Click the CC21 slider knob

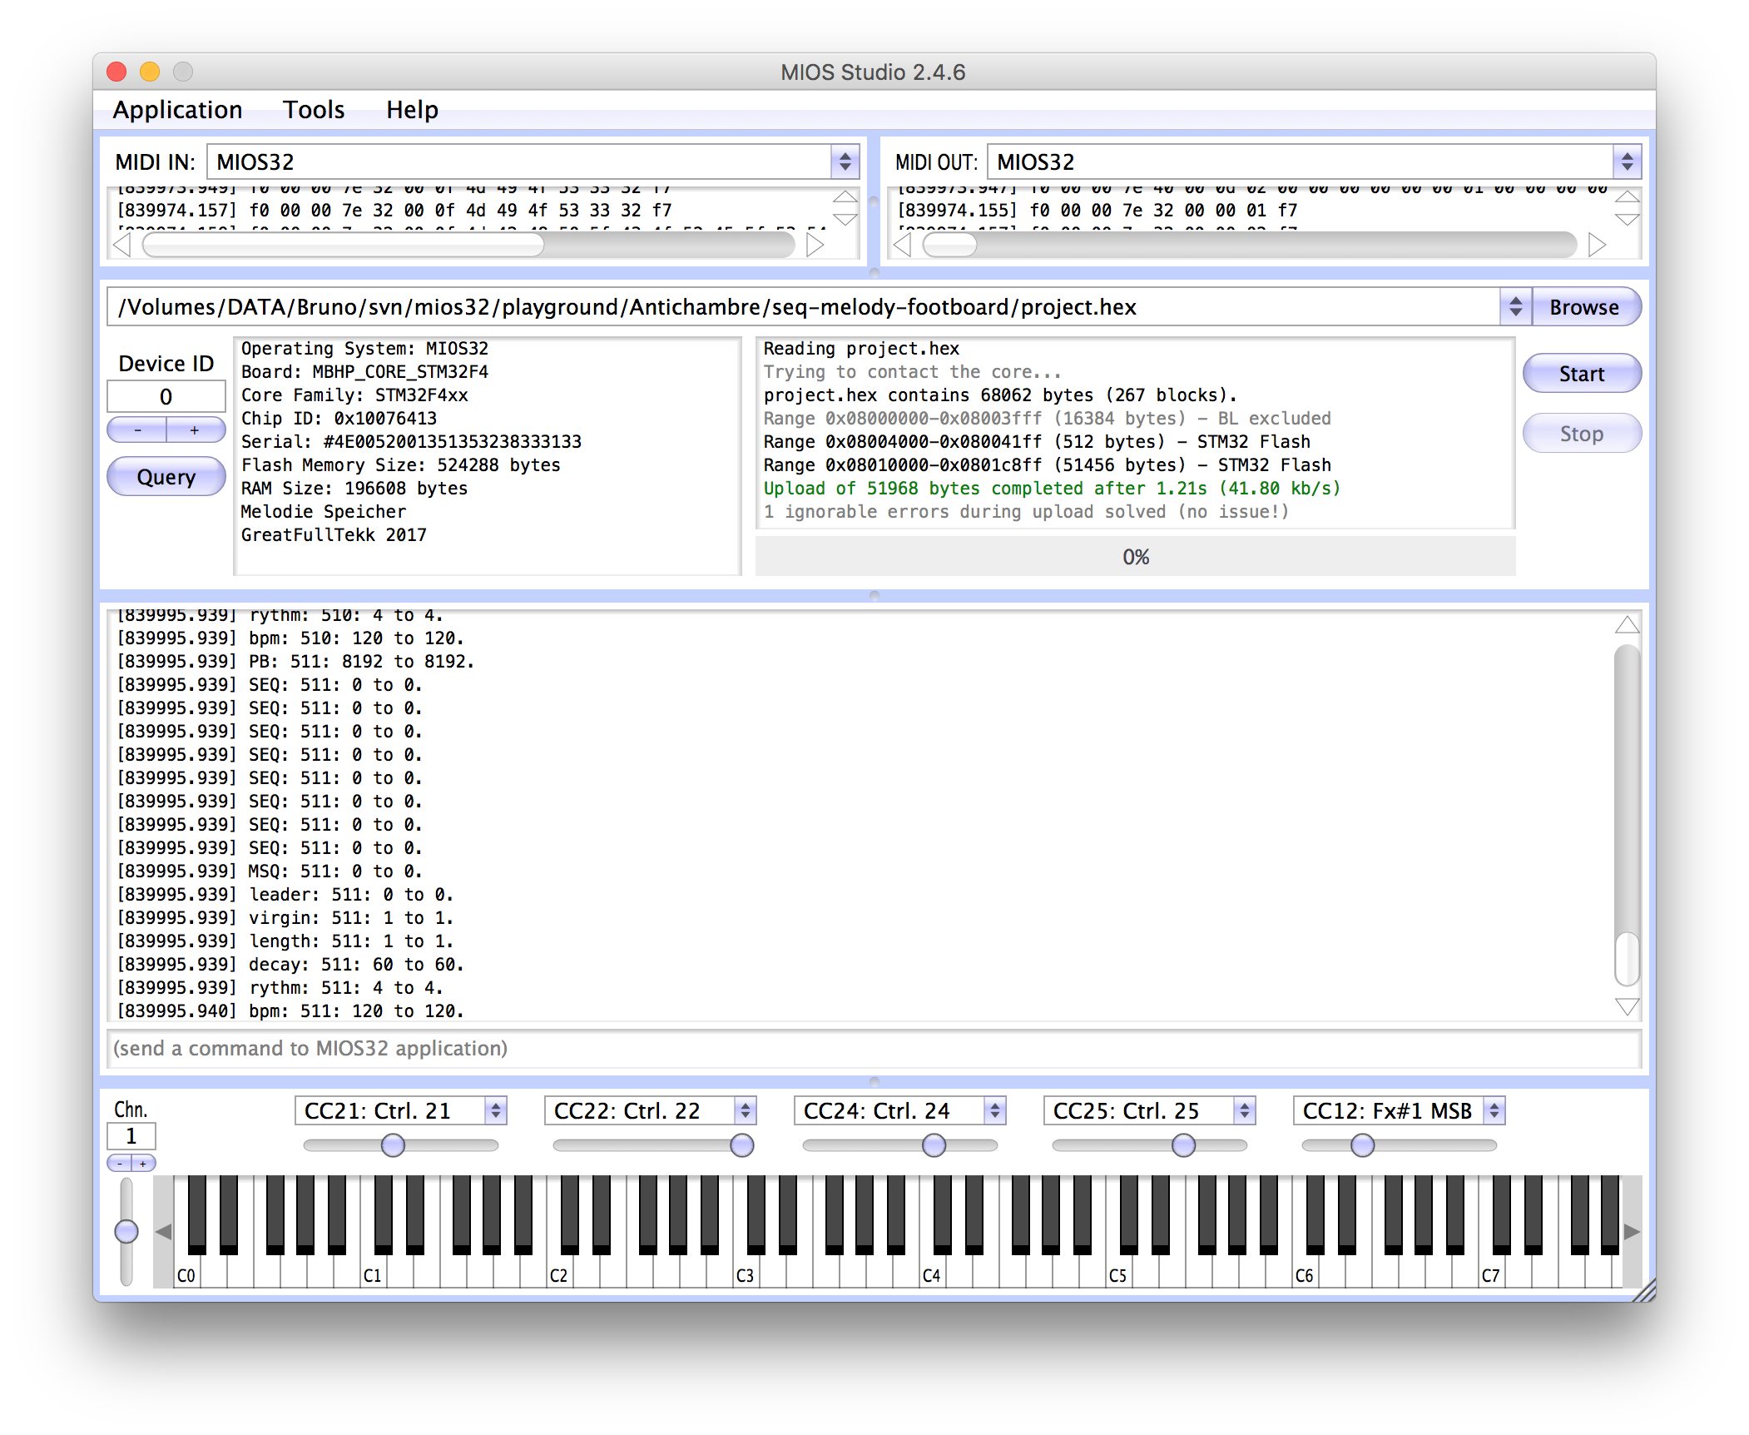tap(393, 1145)
